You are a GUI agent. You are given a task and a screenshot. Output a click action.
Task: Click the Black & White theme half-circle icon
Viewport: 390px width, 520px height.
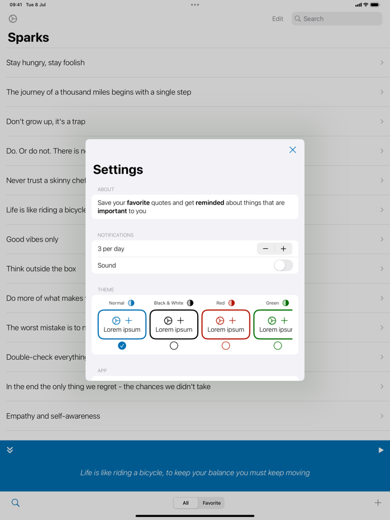tap(190, 303)
